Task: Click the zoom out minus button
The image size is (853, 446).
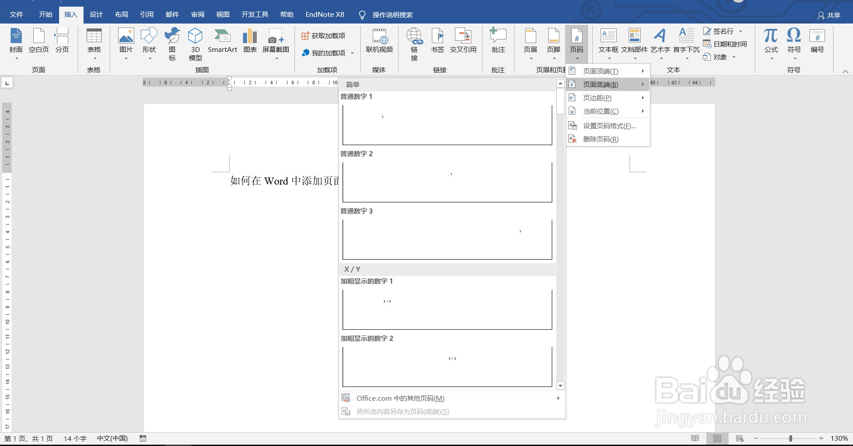Action: [x=756, y=438]
